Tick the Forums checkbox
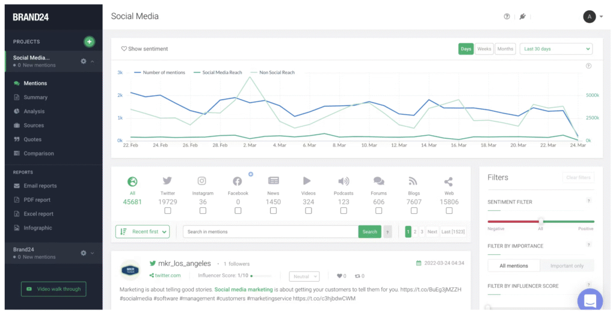The height and width of the screenshot is (316, 616). (x=379, y=211)
